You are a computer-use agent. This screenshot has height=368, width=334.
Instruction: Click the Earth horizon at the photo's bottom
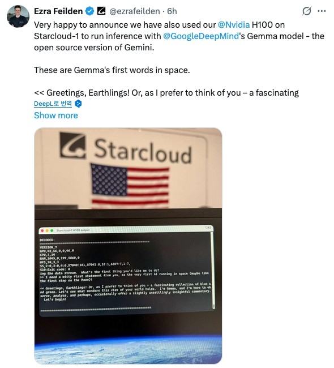128,350
